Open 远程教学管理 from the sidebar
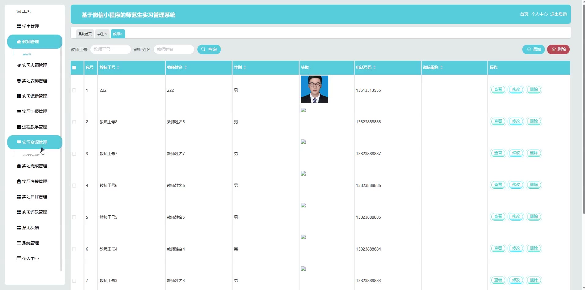 coord(35,127)
